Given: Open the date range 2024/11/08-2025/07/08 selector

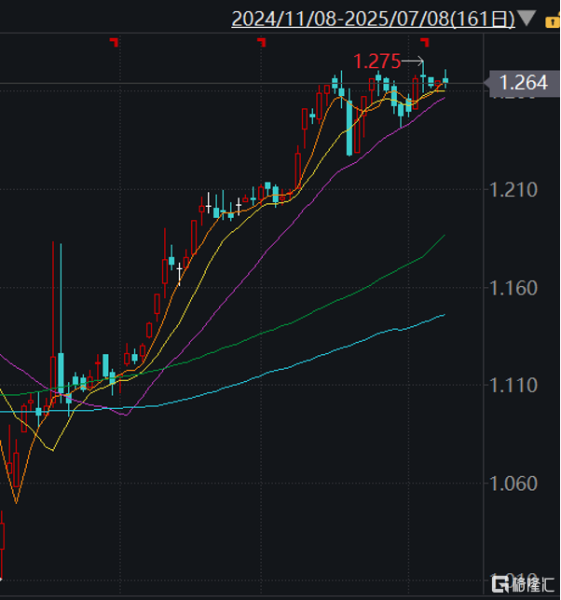Looking at the screenshot, I should pos(373,19).
